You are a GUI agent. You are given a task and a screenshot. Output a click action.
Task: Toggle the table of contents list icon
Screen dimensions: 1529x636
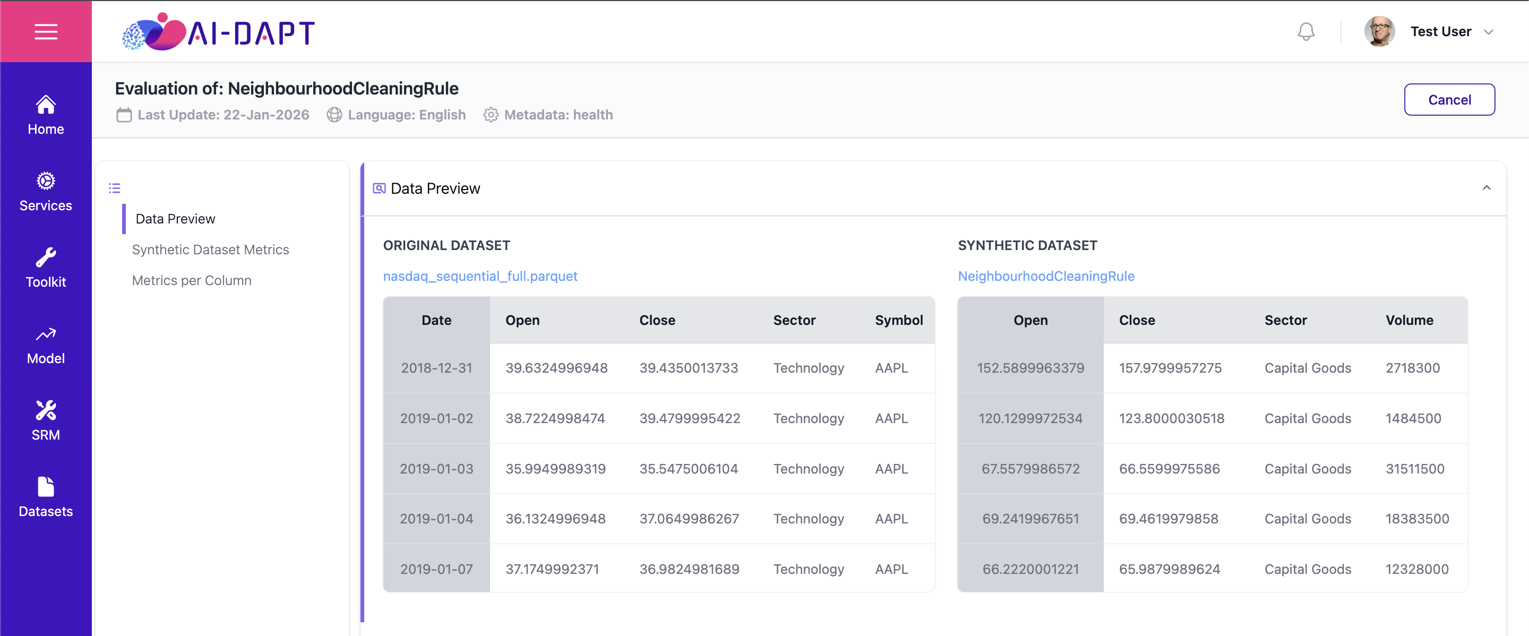115,188
